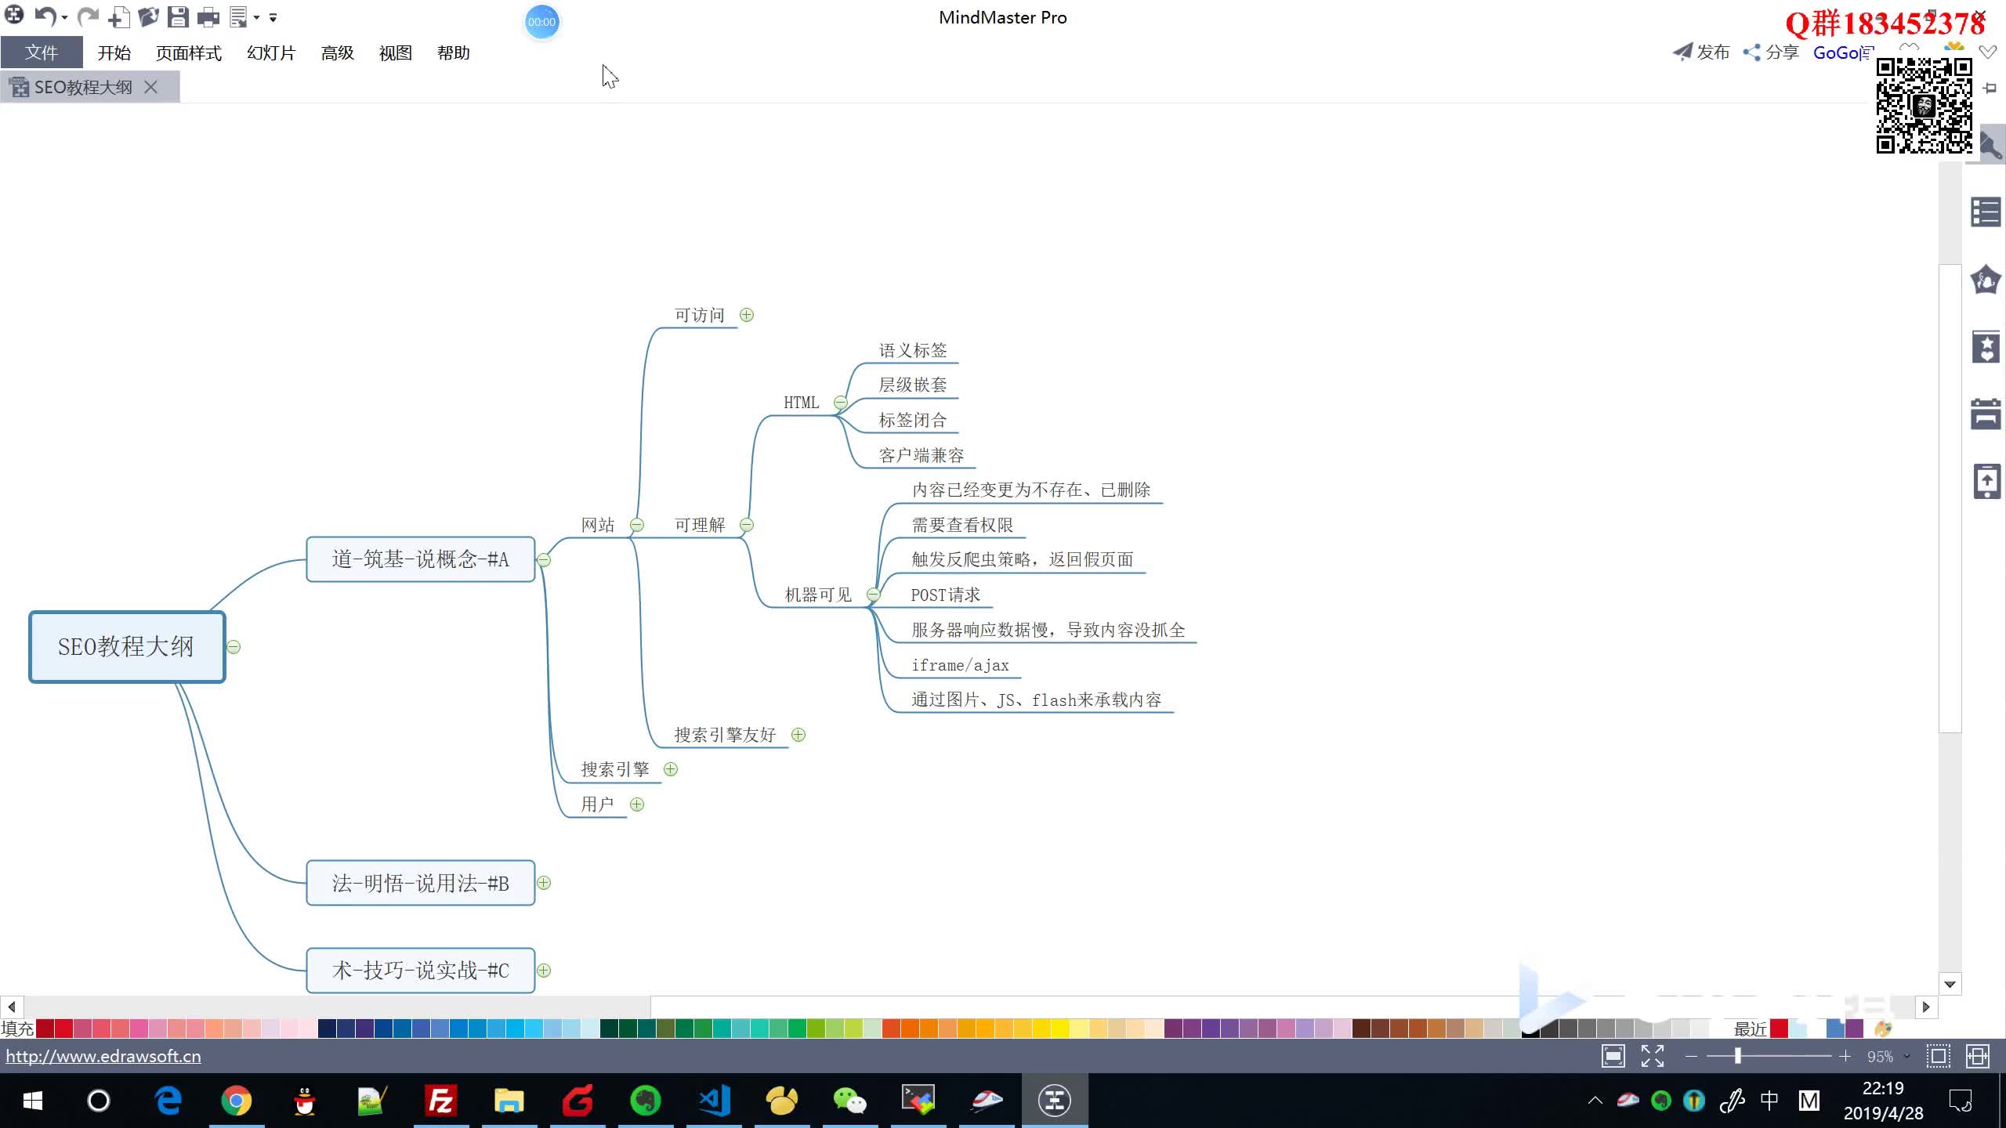This screenshot has height=1128, width=2006.
Task: Open the 幻灯片 menu tab
Action: (271, 53)
